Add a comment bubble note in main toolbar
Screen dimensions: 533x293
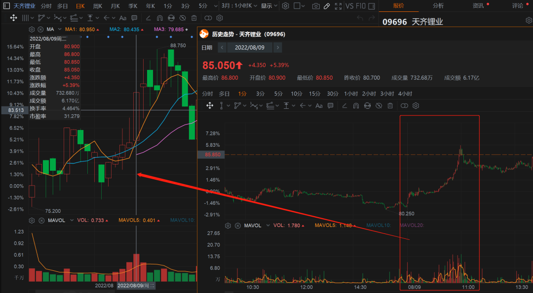click(134, 18)
